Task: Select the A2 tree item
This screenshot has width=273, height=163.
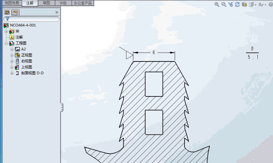Action: tap(23, 49)
